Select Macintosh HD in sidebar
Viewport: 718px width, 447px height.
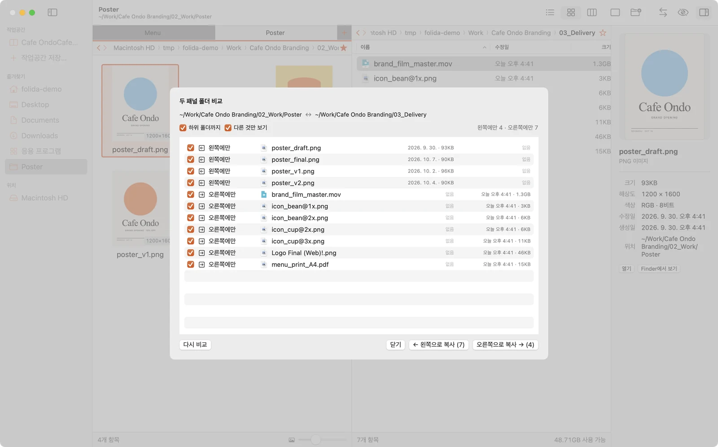[x=46, y=198]
